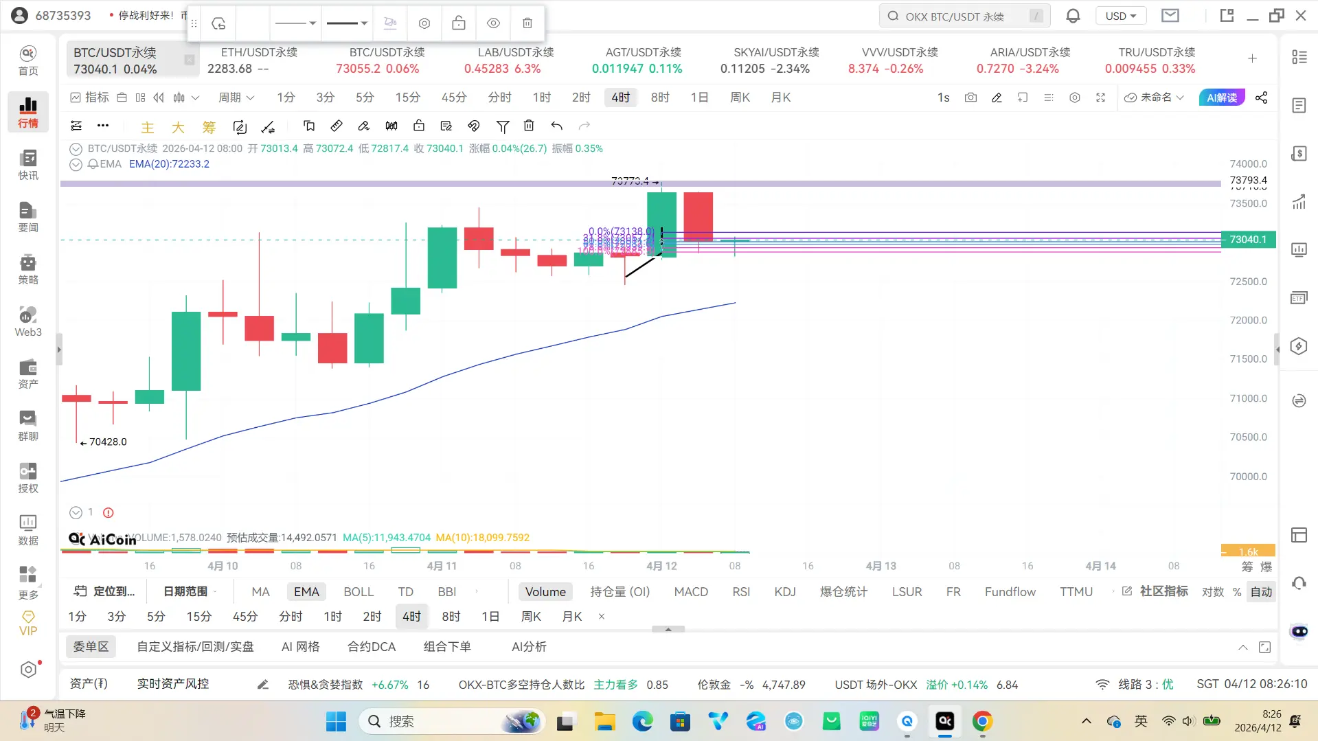Toggle the 自动 auto scale
This screenshot has height=741, width=1318.
pyautogui.click(x=1262, y=592)
